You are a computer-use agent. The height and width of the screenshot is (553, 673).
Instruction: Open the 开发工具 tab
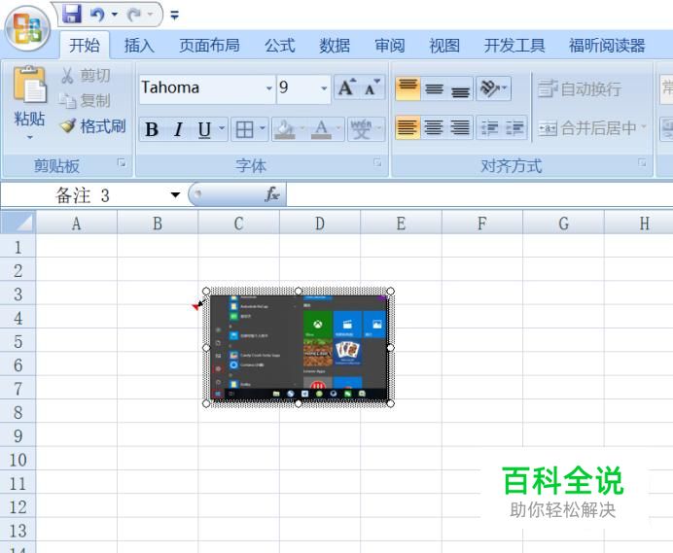514,45
